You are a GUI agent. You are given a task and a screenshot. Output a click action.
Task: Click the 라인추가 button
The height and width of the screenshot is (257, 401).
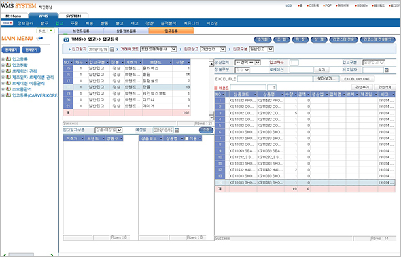point(362,88)
